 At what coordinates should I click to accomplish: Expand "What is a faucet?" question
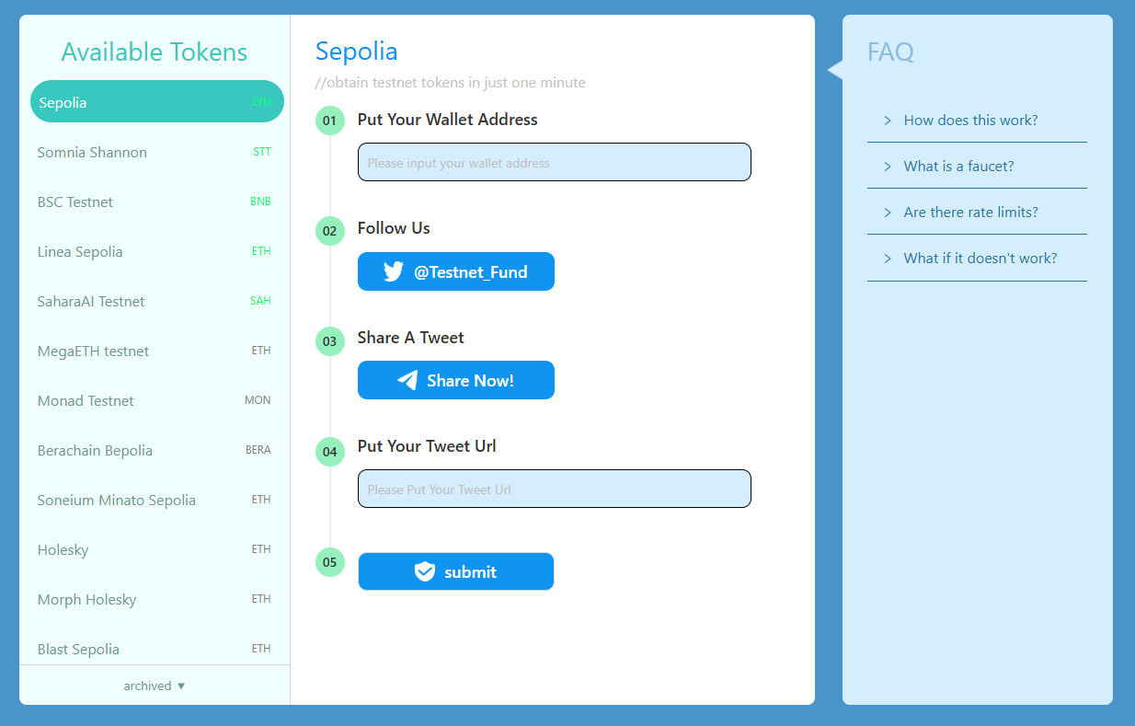click(958, 167)
